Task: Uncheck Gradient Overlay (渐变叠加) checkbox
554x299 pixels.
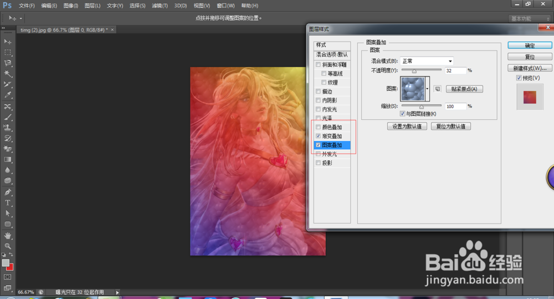Action: pyautogui.click(x=319, y=136)
